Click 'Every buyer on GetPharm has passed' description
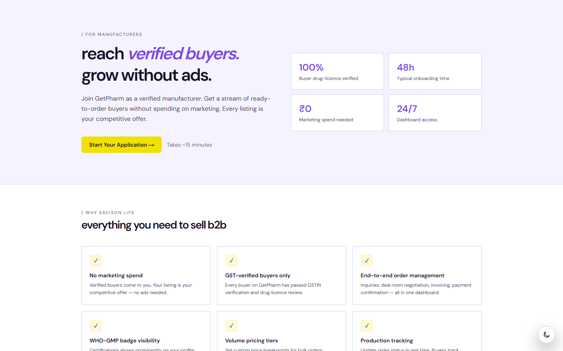Screen dimensions: 563x351 click(x=273, y=289)
